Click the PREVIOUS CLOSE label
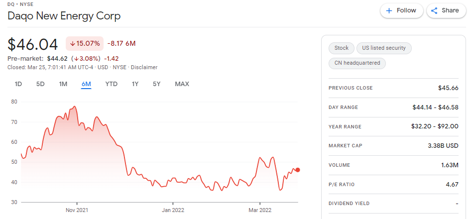The width and height of the screenshot is (475, 219). [351, 88]
